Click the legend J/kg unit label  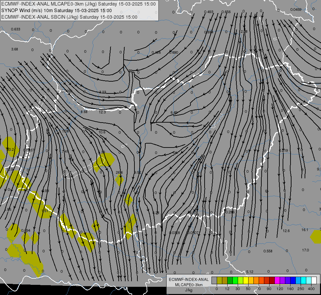(189, 290)
